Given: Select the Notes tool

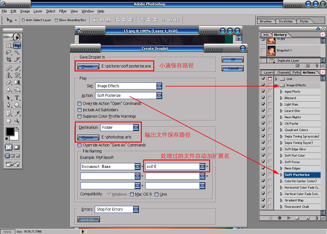Looking at the screenshot, I should (x=9, y=113).
